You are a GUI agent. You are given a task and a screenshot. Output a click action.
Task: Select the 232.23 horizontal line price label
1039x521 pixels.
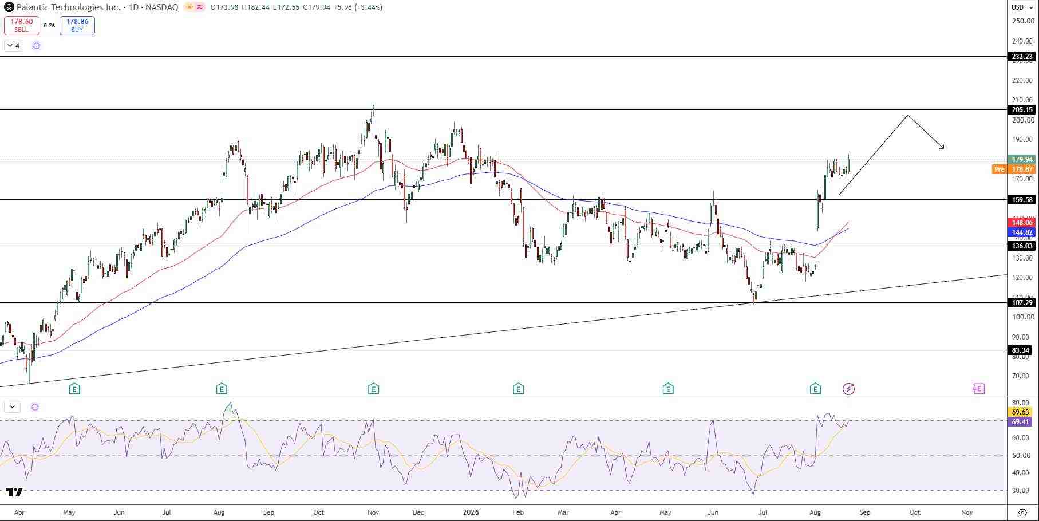point(1022,57)
